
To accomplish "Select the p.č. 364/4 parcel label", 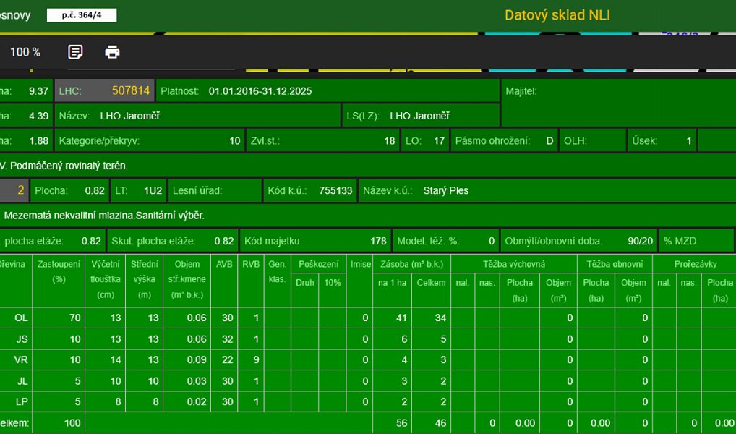I will tap(82, 15).
